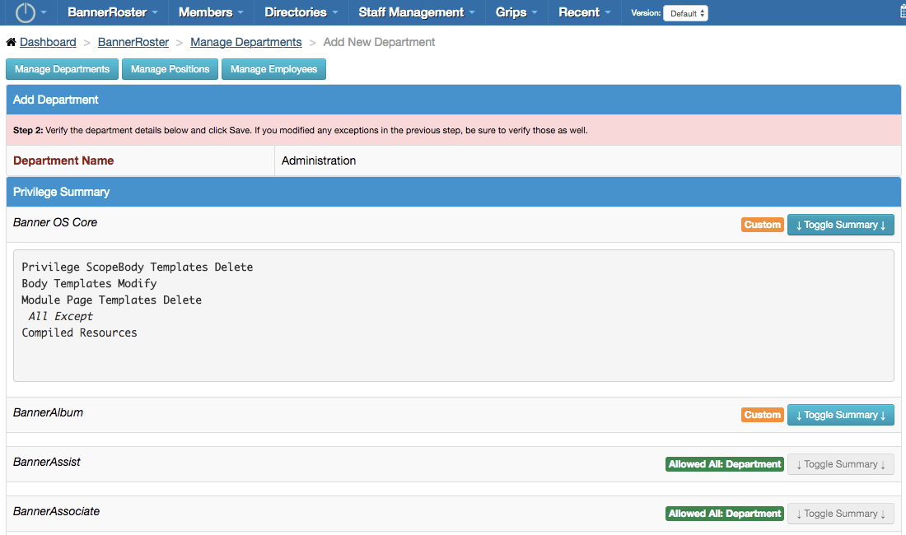906x535 pixels.
Task: Open the Staff Management menu
Action: pyautogui.click(x=417, y=12)
